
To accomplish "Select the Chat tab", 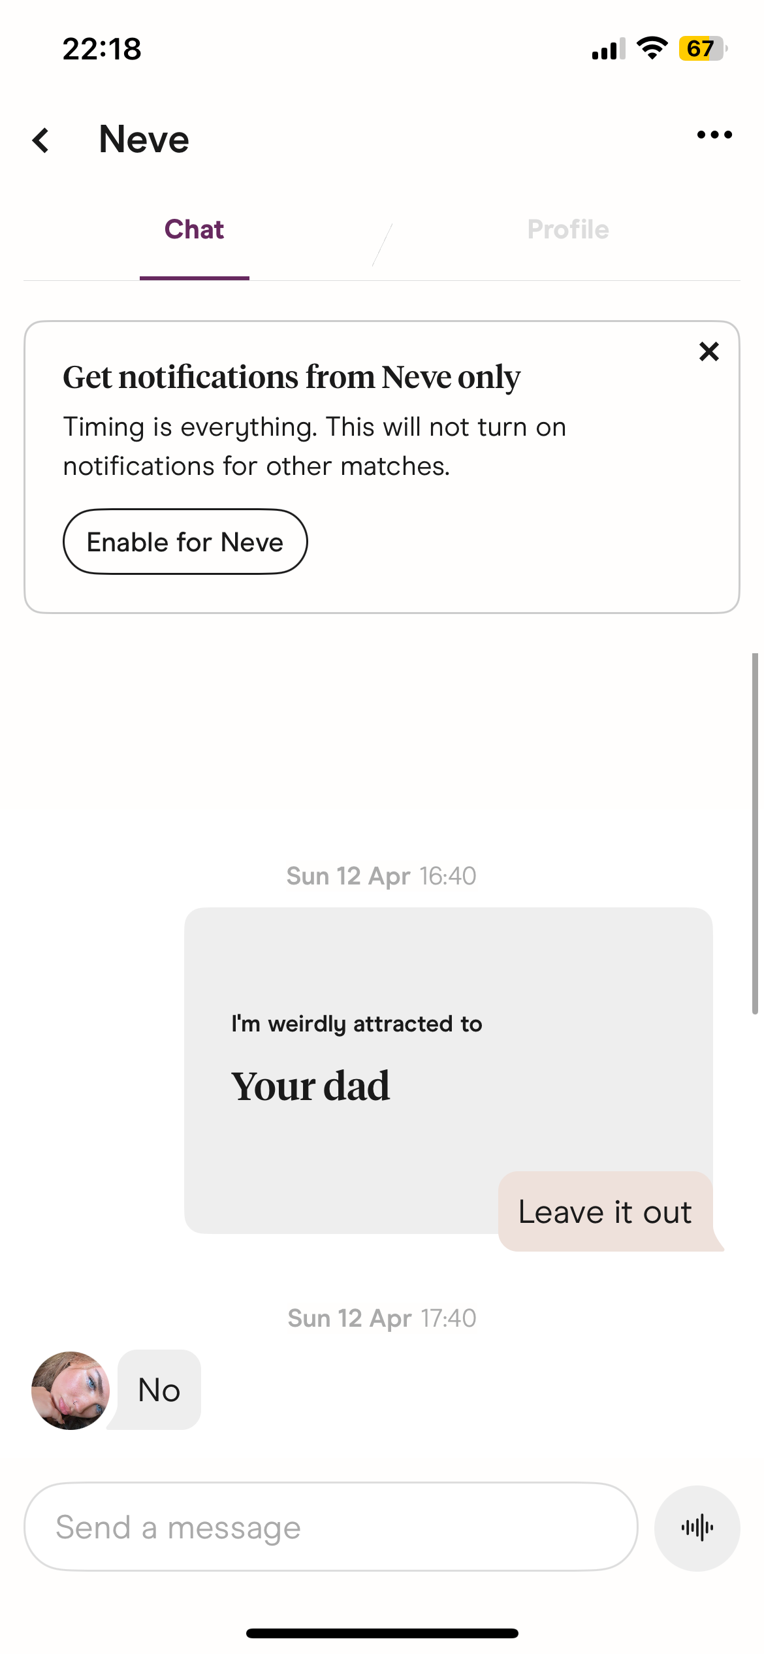I will click(194, 230).
